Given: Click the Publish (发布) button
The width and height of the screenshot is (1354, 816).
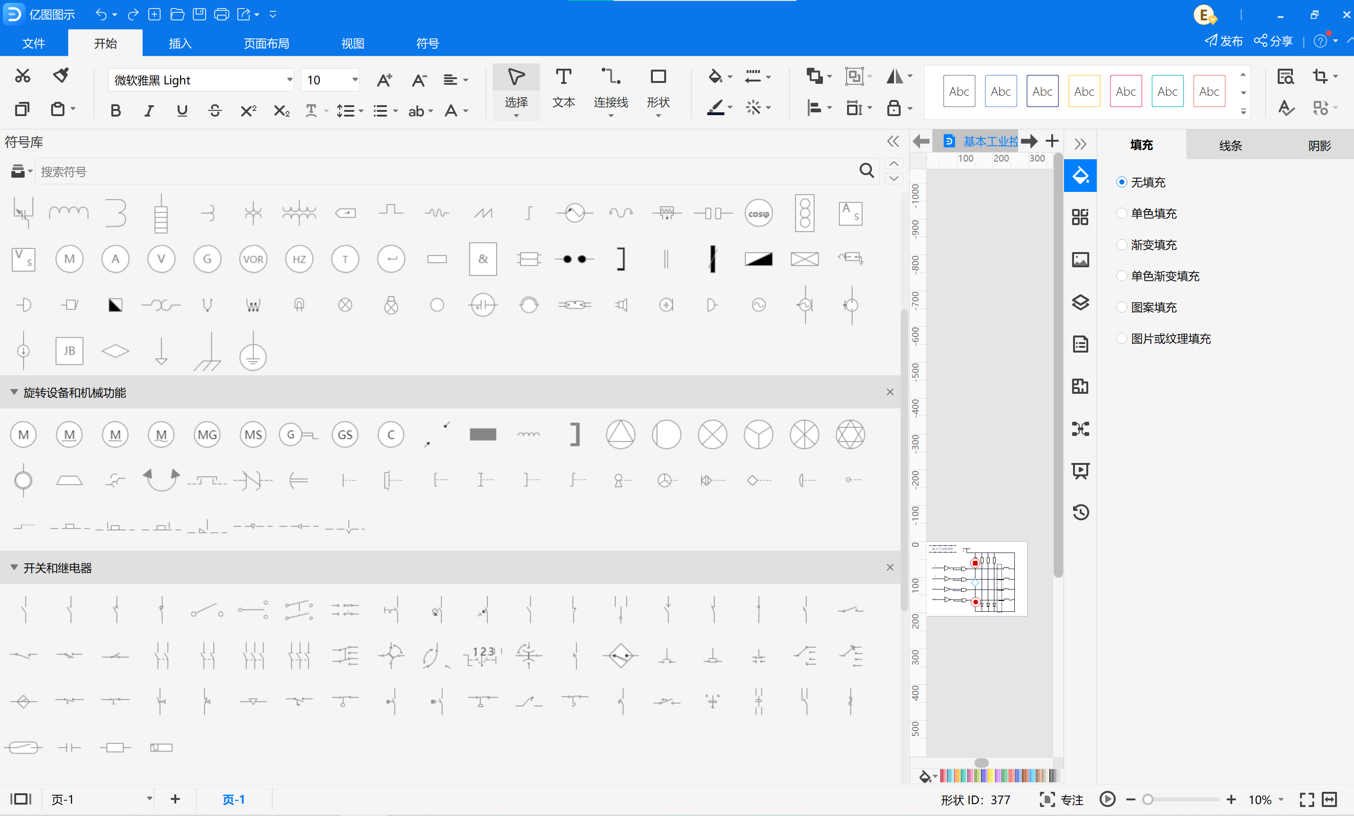Looking at the screenshot, I should point(1224,41).
